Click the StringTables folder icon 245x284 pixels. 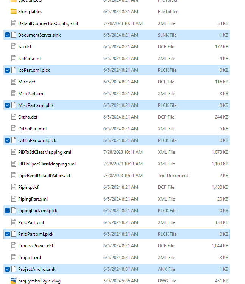(13, 11)
